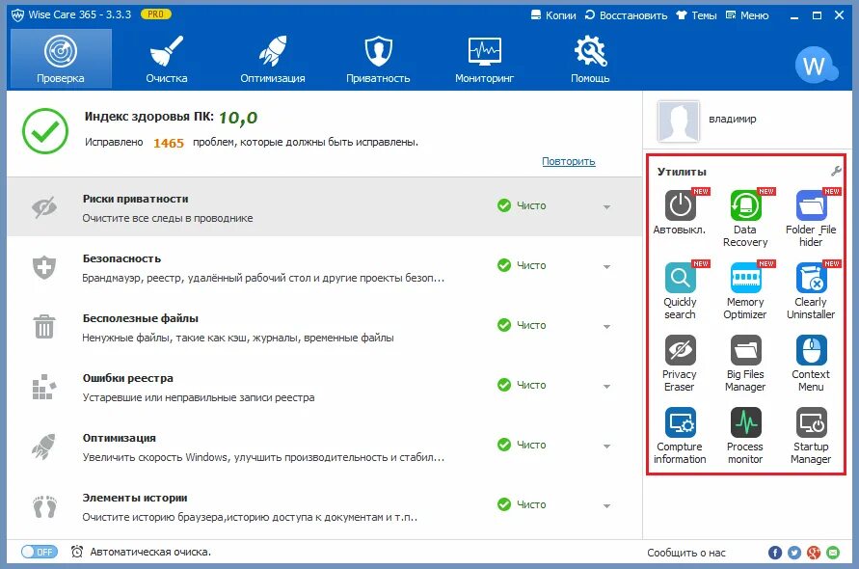The height and width of the screenshot is (569, 859).
Task: Open Копии backups in title bar
Action: (x=553, y=15)
